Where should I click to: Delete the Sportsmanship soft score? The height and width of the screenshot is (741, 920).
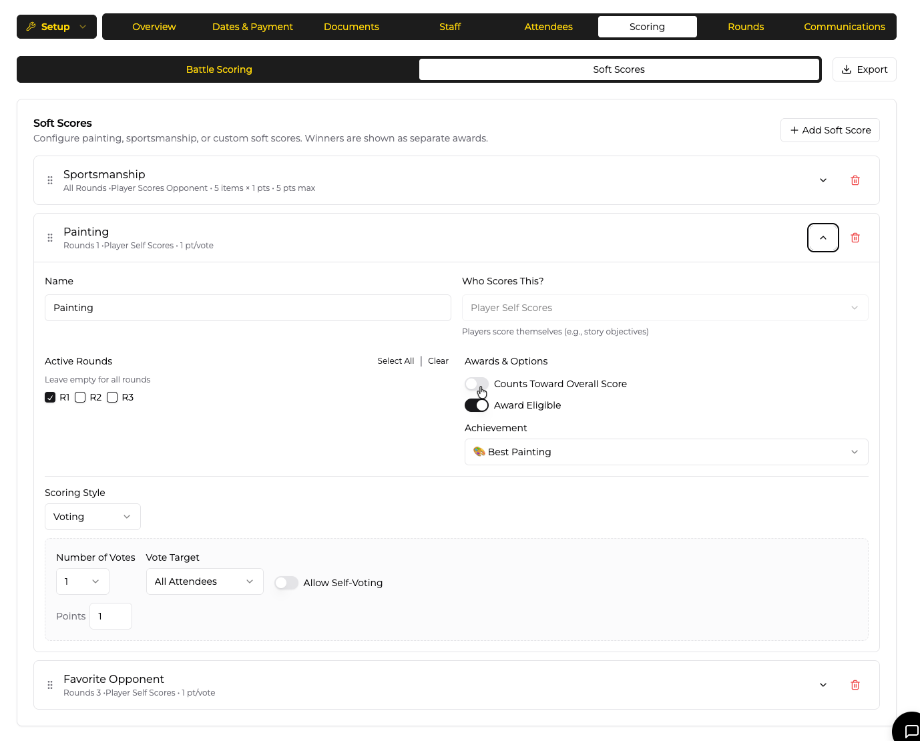pyautogui.click(x=855, y=180)
